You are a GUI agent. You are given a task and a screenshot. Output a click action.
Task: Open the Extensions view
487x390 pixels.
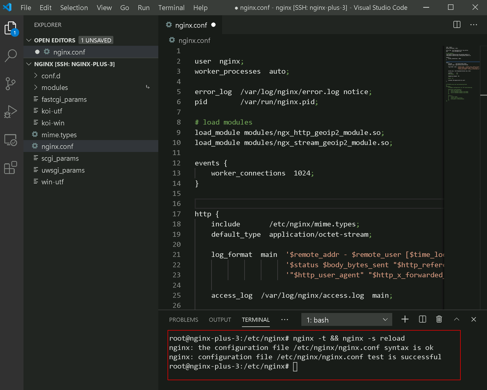click(x=11, y=167)
